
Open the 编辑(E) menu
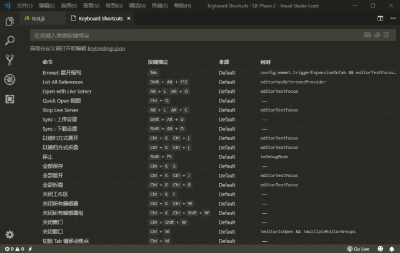tap(46, 6)
